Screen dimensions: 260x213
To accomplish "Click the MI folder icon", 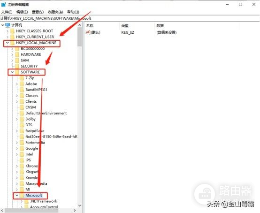I will click(22, 189).
